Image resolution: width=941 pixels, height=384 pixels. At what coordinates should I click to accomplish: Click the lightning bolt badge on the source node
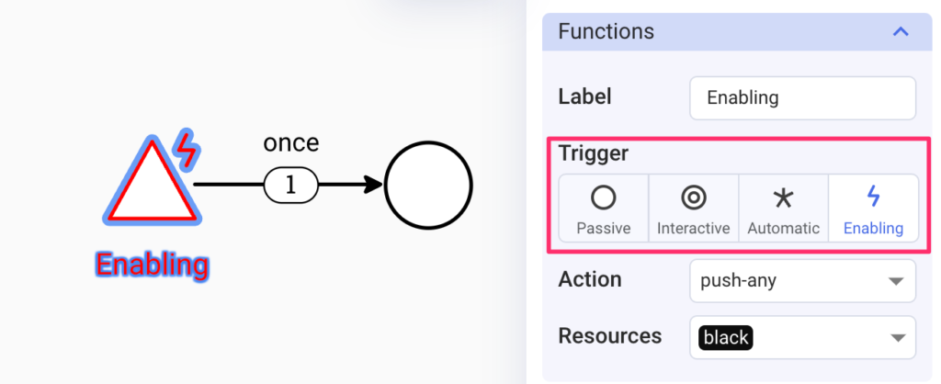(x=186, y=149)
